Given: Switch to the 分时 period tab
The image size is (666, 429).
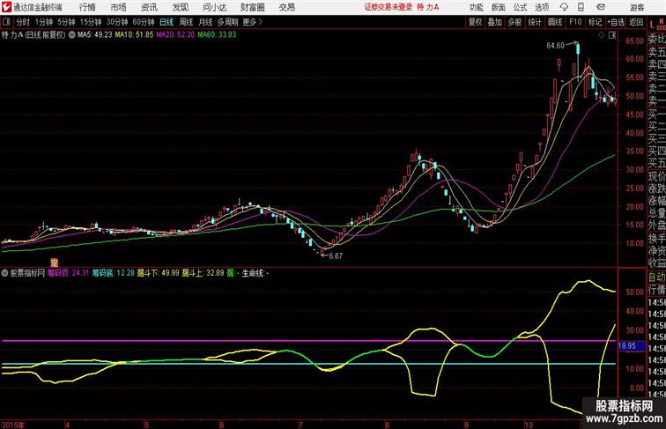Looking at the screenshot, I should pos(23,22).
